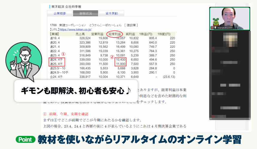Click the ［建設業］ industry label
The width and height of the screenshot is (257, 149).
131,25
